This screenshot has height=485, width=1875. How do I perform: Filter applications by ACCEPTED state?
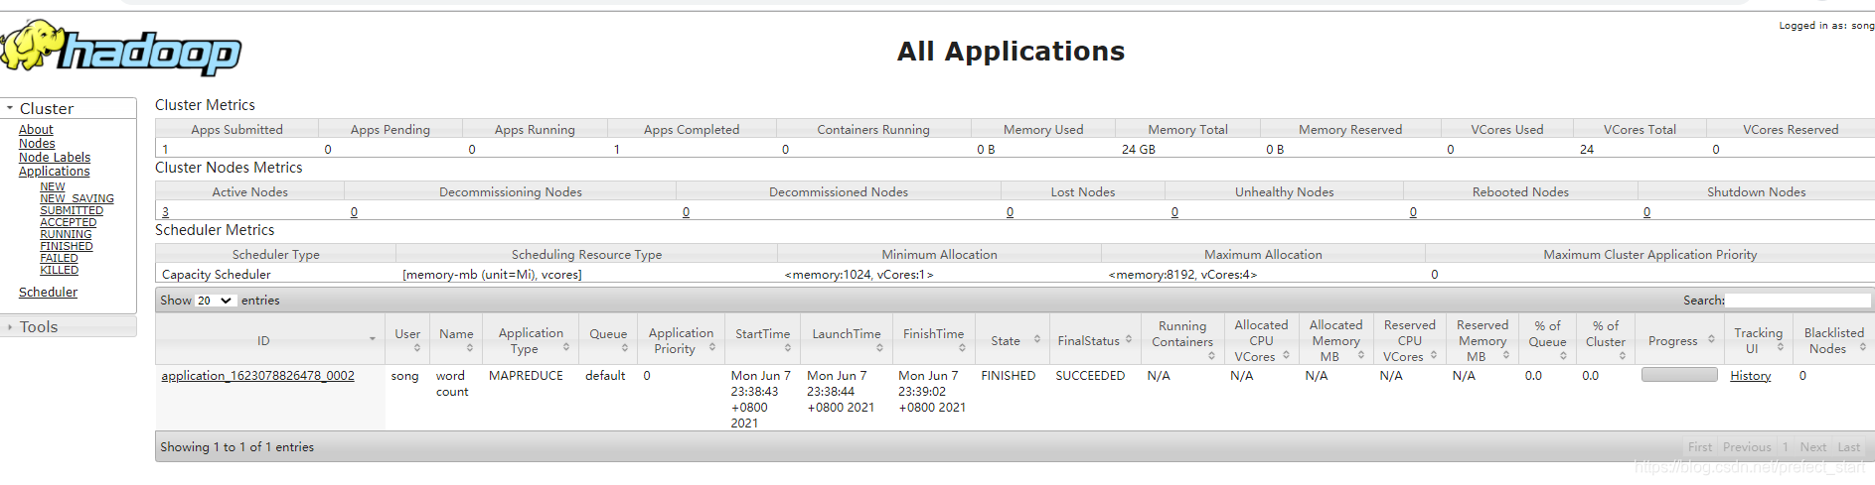pos(69,222)
